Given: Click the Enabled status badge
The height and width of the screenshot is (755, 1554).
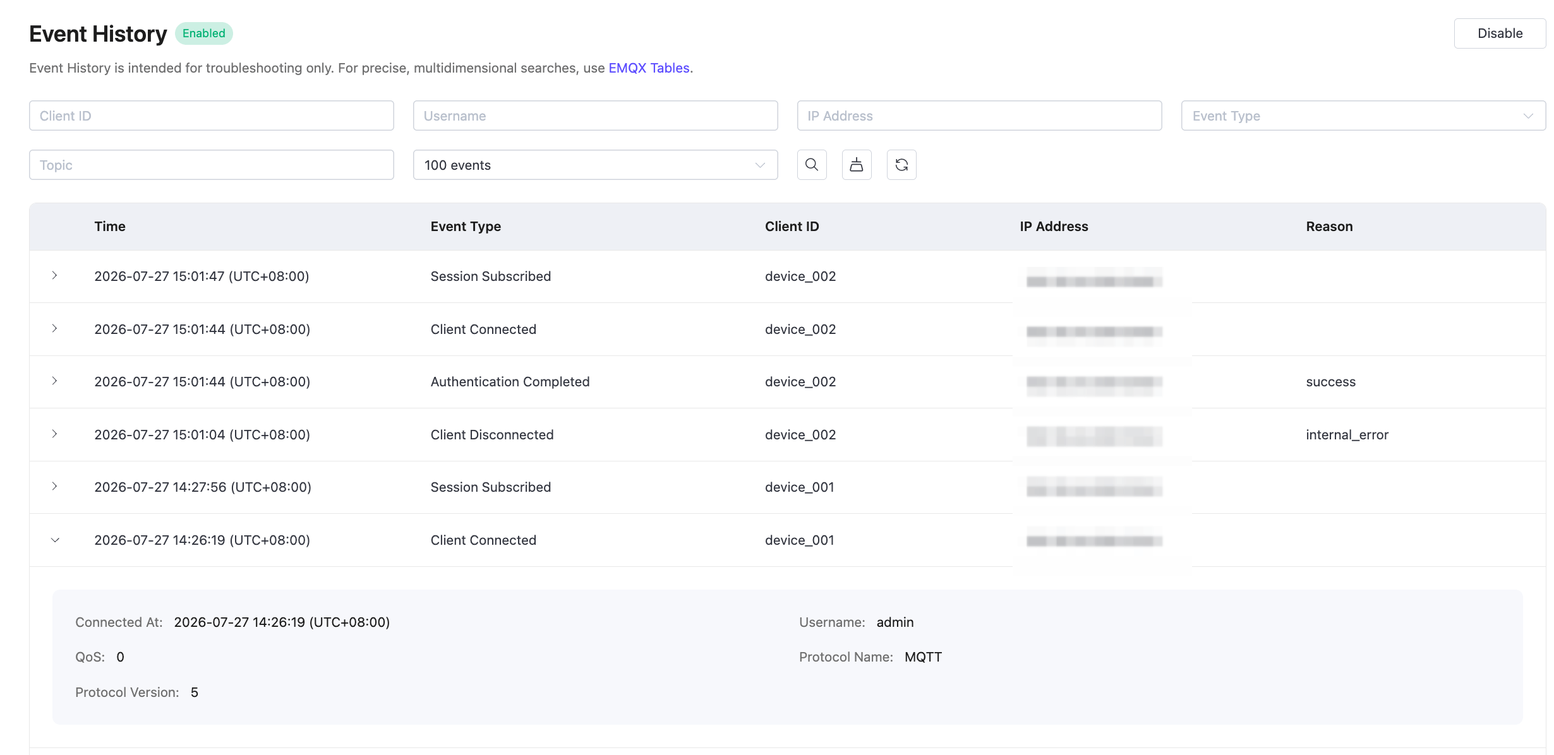Looking at the screenshot, I should pos(203,33).
